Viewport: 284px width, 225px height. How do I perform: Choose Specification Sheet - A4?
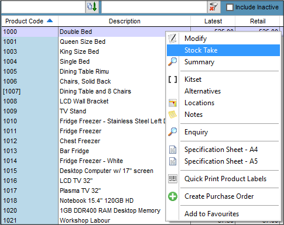pos(223,150)
